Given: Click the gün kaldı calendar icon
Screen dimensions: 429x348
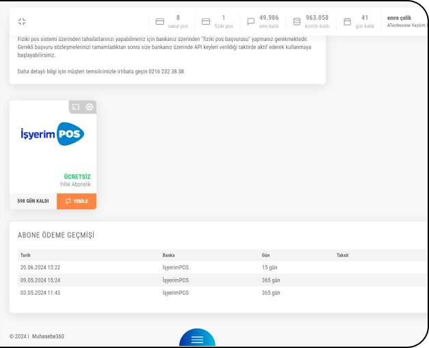Looking at the screenshot, I should point(347,22).
